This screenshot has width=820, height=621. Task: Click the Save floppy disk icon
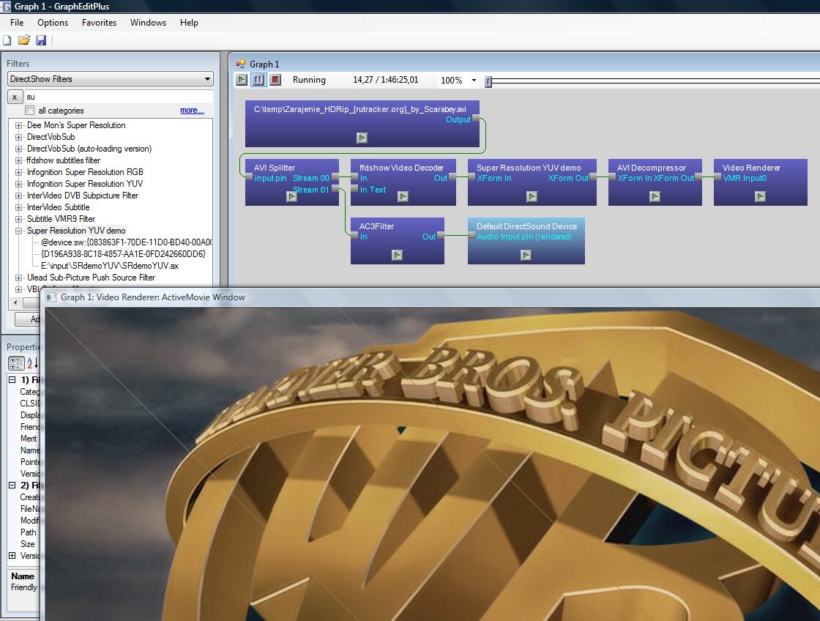pyautogui.click(x=41, y=40)
